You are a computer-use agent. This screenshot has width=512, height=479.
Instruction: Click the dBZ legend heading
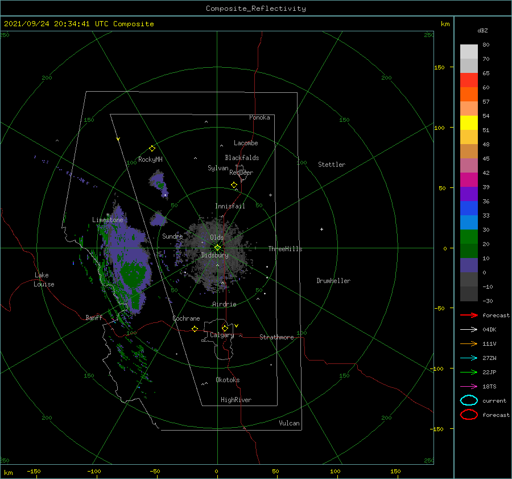pos(482,30)
